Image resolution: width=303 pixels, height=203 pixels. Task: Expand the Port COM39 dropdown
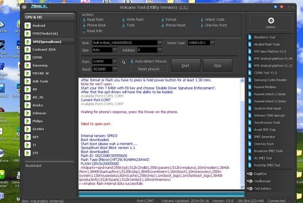click(x=115, y=62)
